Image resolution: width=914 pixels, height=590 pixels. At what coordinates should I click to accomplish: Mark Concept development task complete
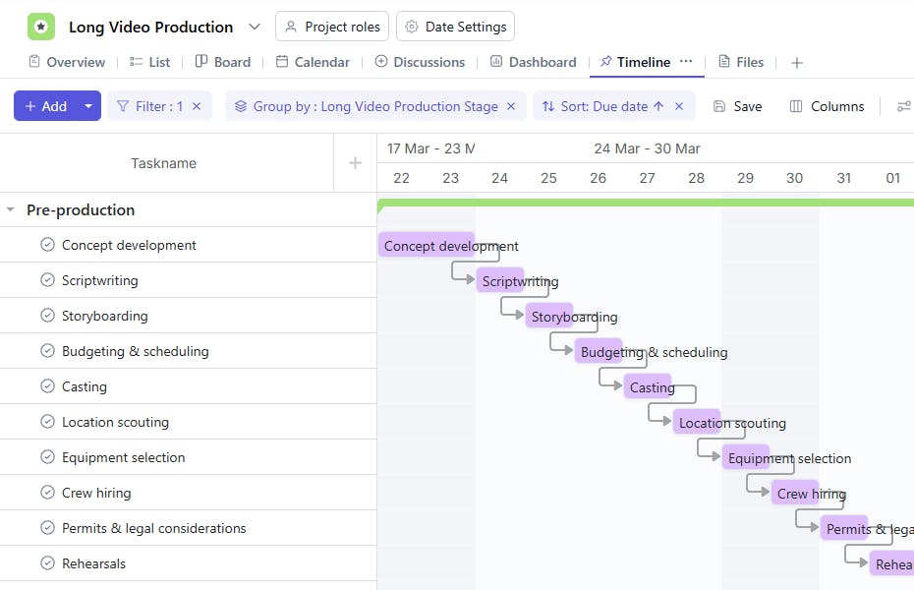click(47, 245)
